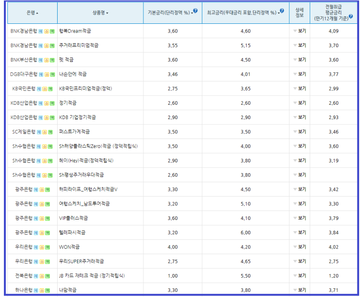Click green badge in 여행스케치_남도투어적금 row

[48, 204]
